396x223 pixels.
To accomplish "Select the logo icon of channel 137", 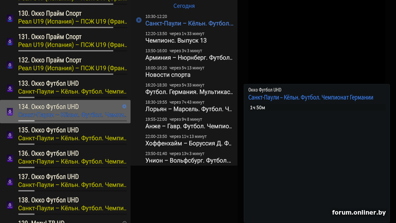I will point(10,181).
